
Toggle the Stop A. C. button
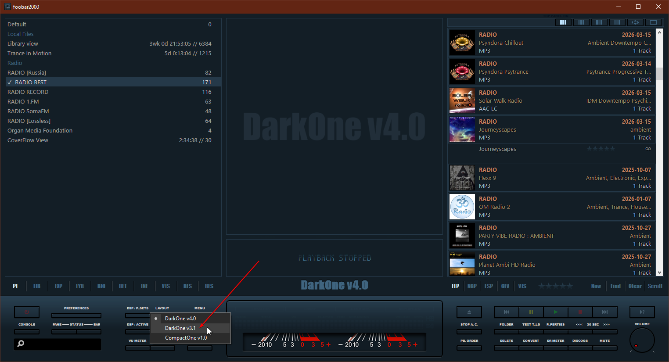[469, 332]
